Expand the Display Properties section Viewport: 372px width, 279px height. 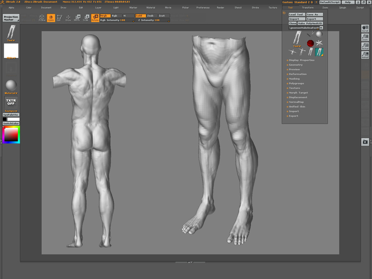[x=302, y=60]
